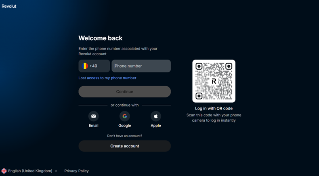Select the Email label under envelope

click(x=94, y=126)
